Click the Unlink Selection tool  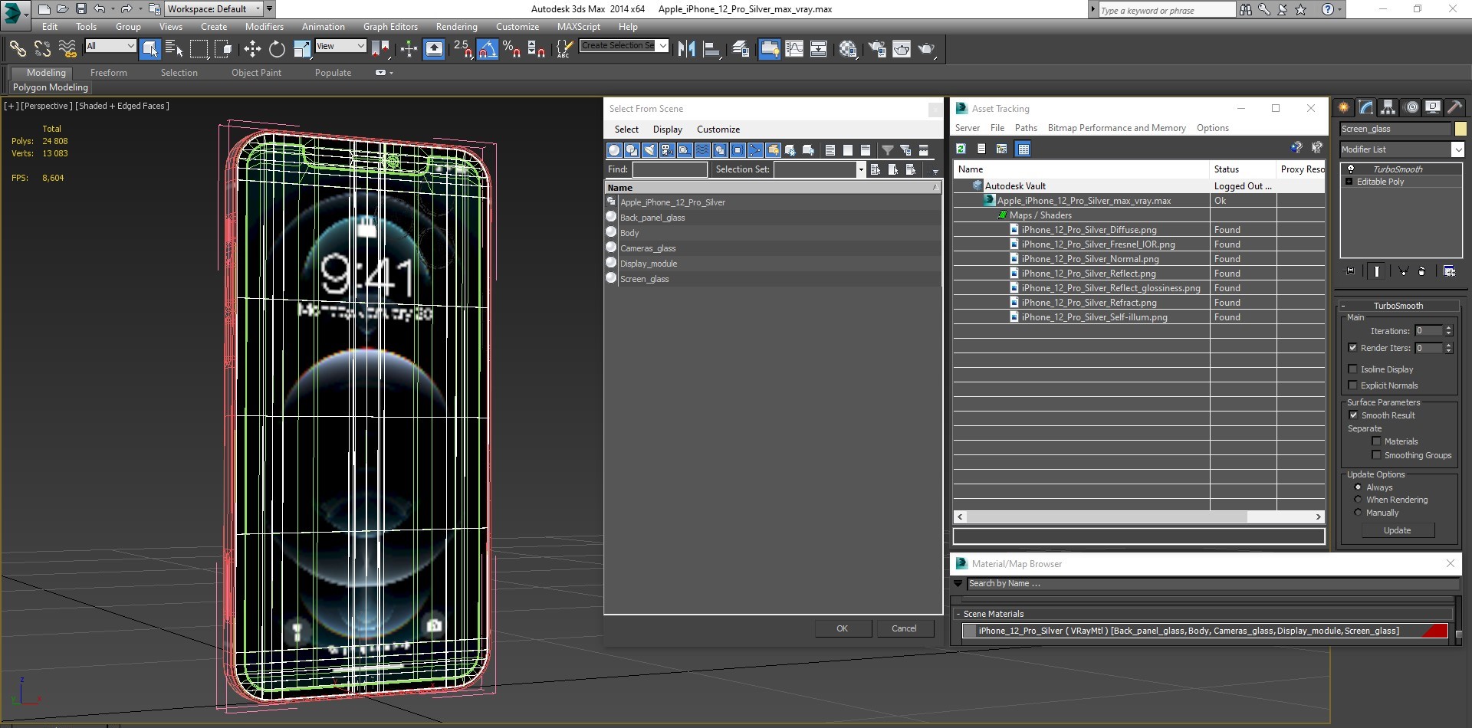pyautogui.click(x=42, y=49)
